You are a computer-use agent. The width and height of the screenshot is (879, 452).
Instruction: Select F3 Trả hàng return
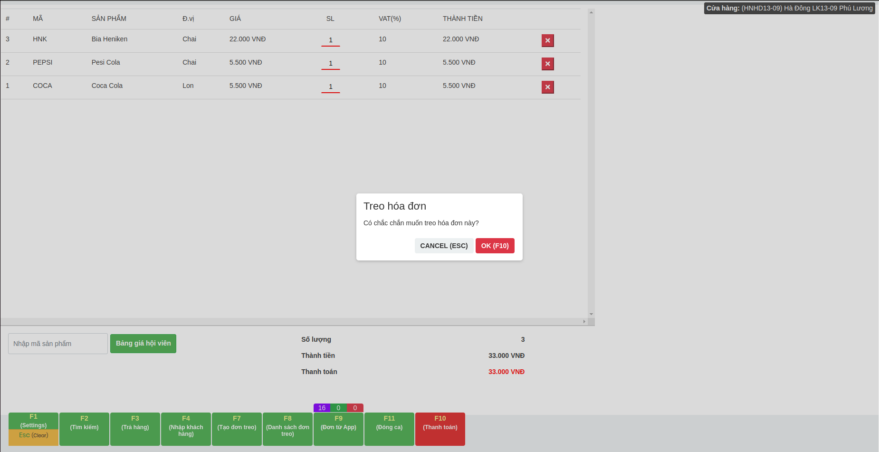(135, 429)
